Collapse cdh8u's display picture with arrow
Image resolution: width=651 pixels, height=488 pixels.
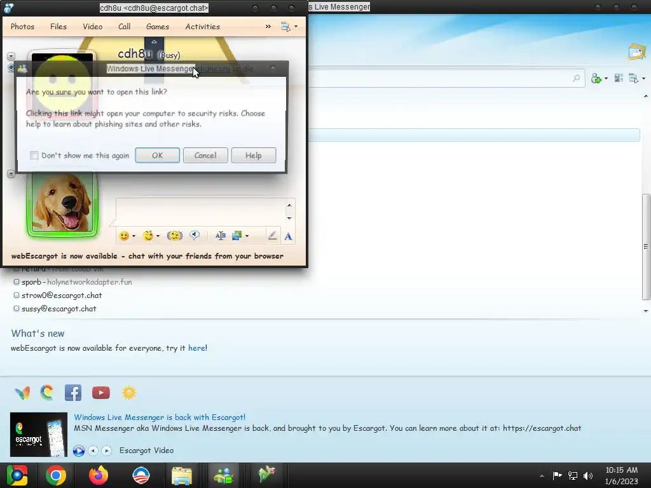[x=11, y=56]
